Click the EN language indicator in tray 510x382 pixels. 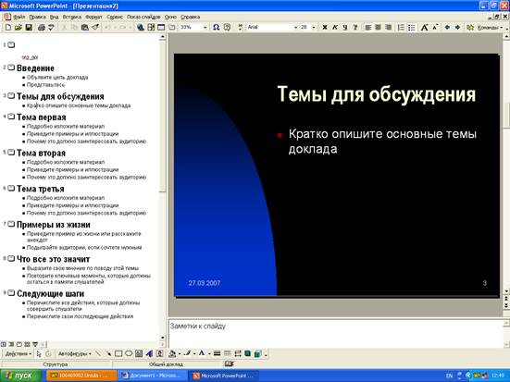click(449, 376)
